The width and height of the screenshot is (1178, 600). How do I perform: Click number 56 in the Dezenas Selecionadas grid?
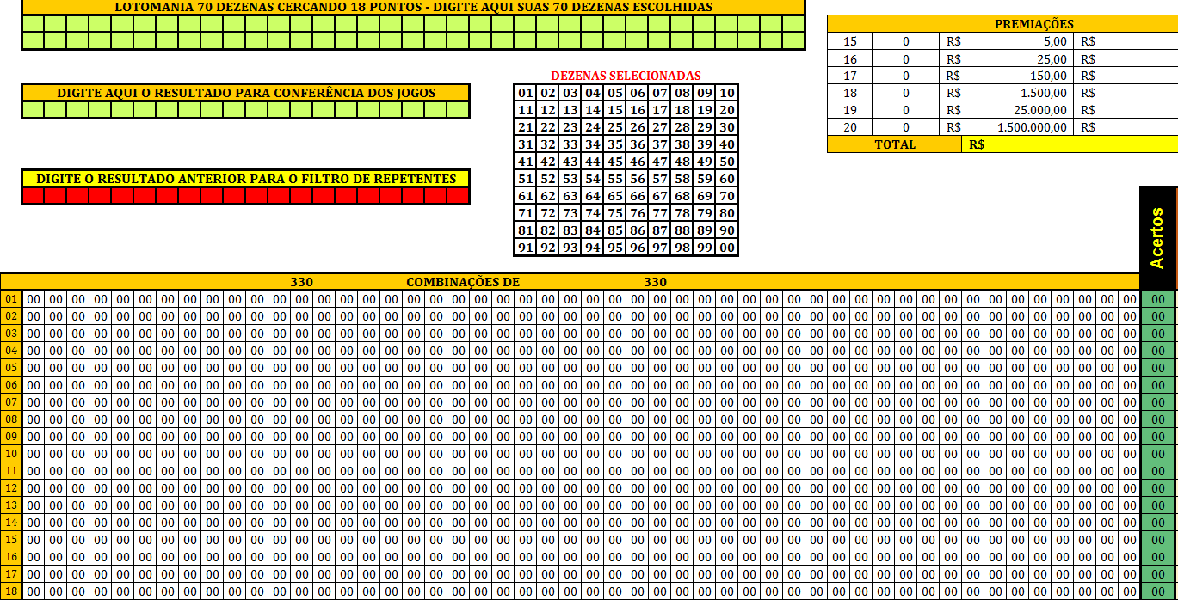pyautogui.click(x=638, y=179)
